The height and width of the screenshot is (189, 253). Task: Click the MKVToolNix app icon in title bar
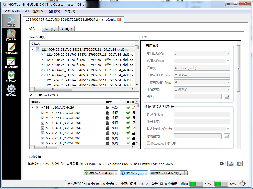point(4,5)
